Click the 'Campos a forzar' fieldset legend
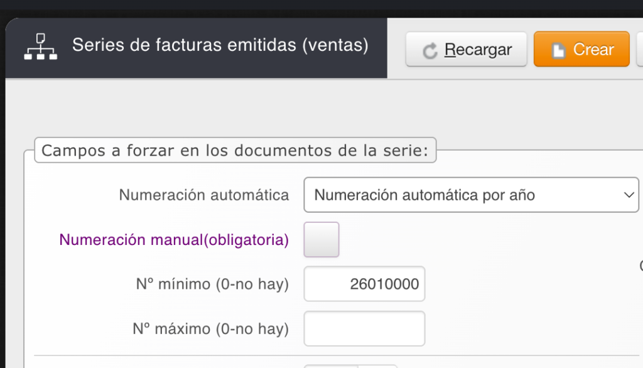The height and width of the screenshot is (368, 643). 235,151
